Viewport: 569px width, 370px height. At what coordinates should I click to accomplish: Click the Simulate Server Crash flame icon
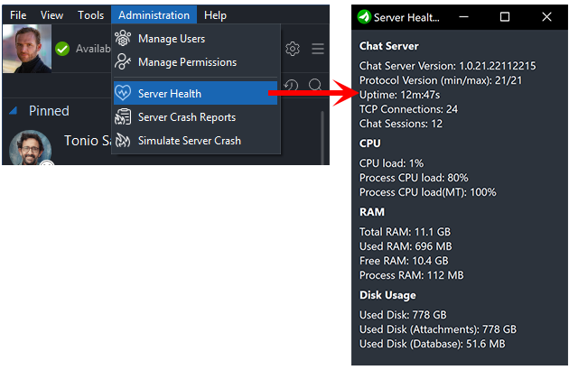123,141
